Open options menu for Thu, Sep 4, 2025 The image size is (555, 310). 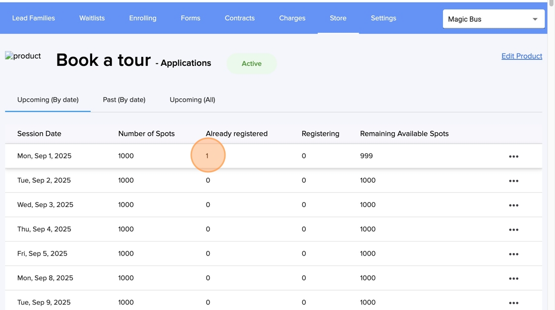[513, 230]
